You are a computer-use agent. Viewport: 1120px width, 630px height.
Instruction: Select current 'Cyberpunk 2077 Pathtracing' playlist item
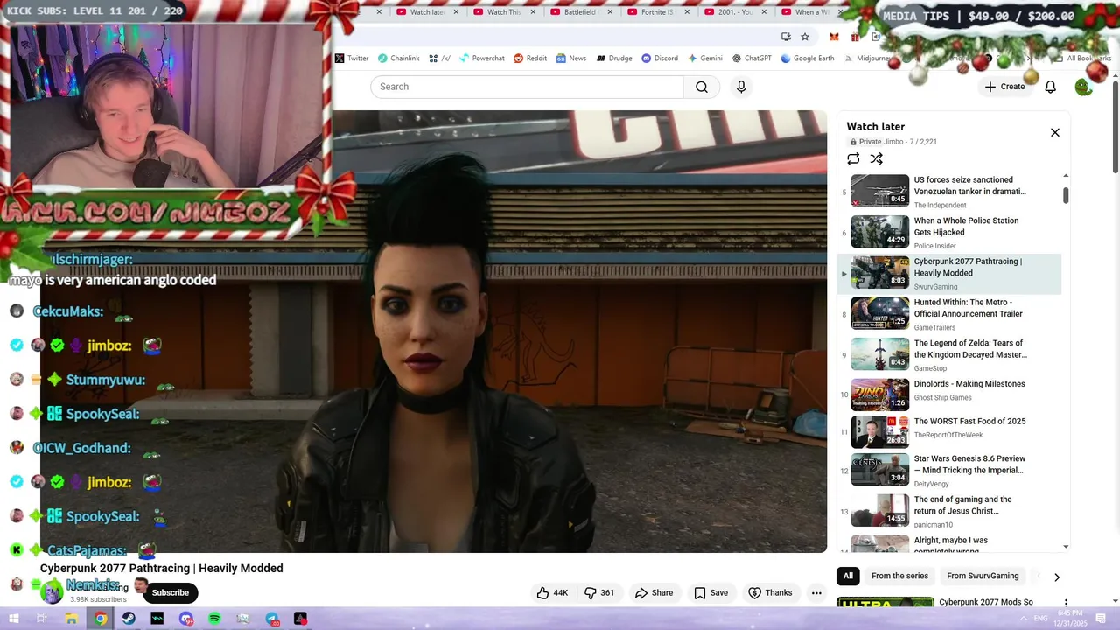(x=949, y=273)
